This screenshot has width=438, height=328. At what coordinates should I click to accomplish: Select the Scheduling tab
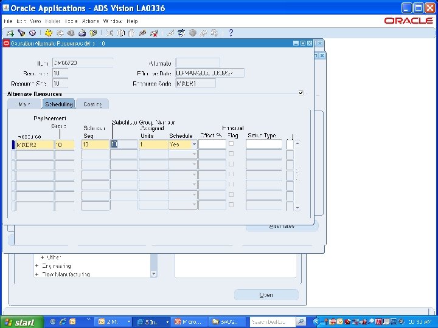pyautogui.click(x=58, y=104)
